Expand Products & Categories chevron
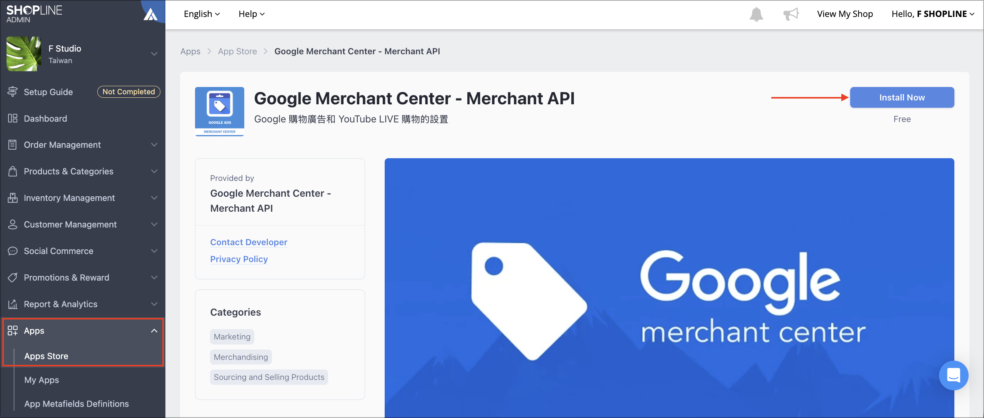The width and height of the screenshot is (984, 418). (x=154, y=171)
